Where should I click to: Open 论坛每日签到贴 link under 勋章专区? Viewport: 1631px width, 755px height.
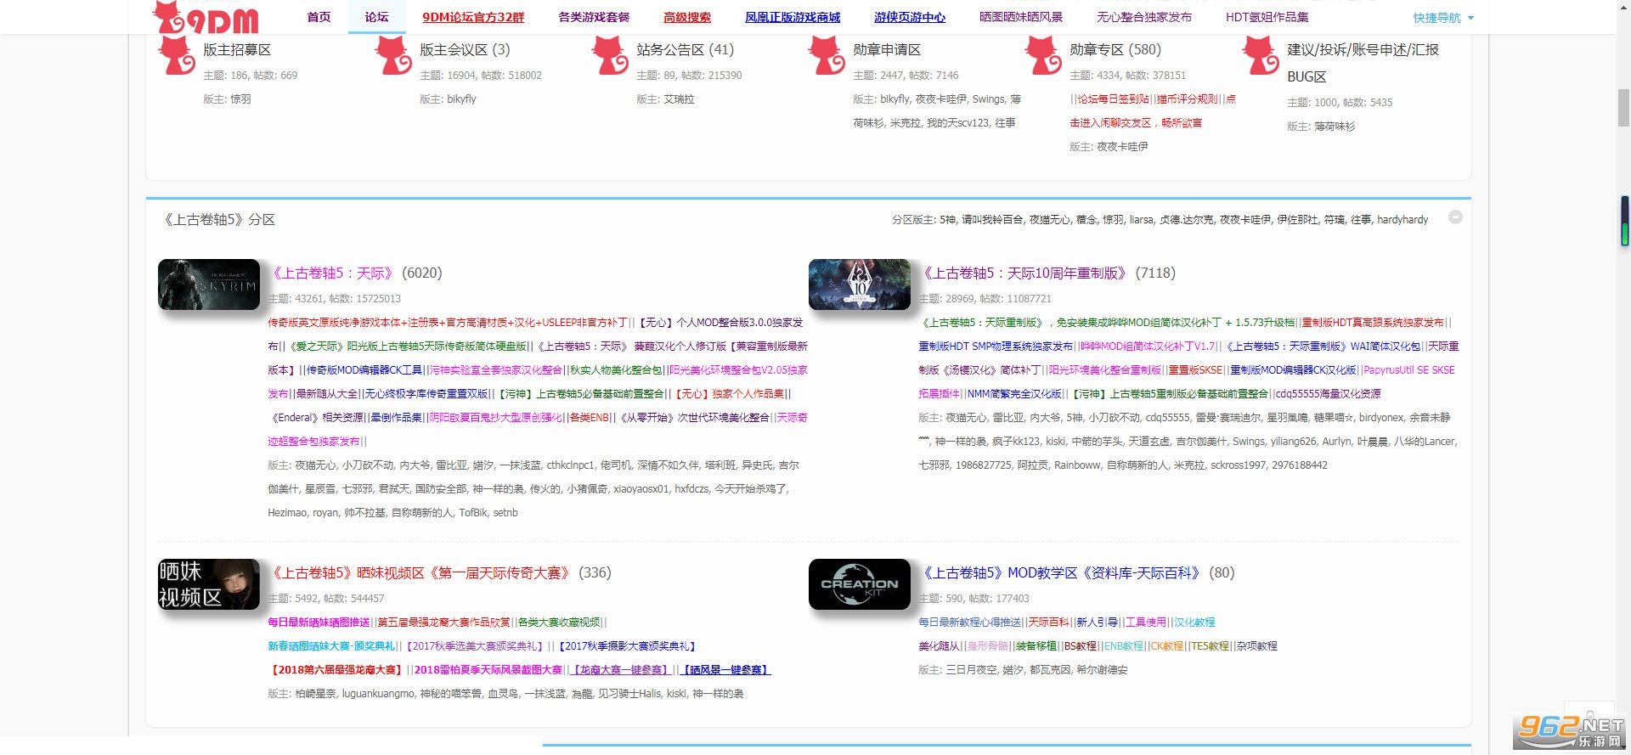click(x=1113, y=99)
